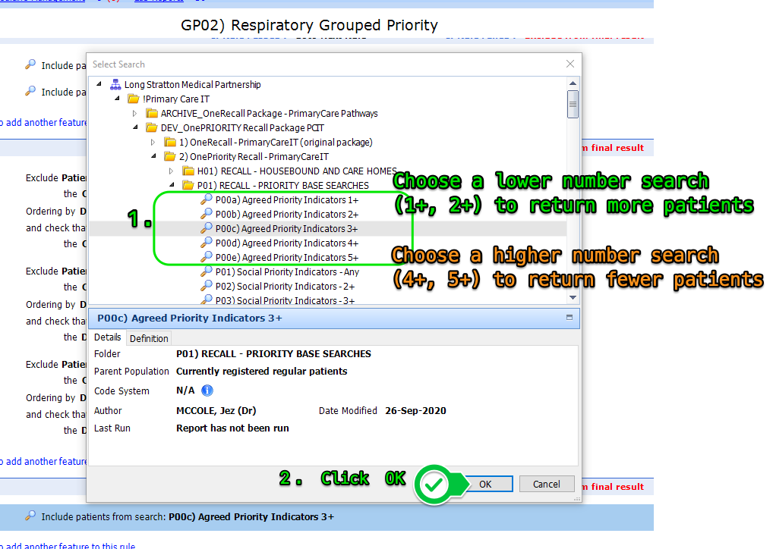Collapse the 2) OnePriority Recall folder
Image resolution: width=773 pixels, height=549 pixels.
point(154,156)
